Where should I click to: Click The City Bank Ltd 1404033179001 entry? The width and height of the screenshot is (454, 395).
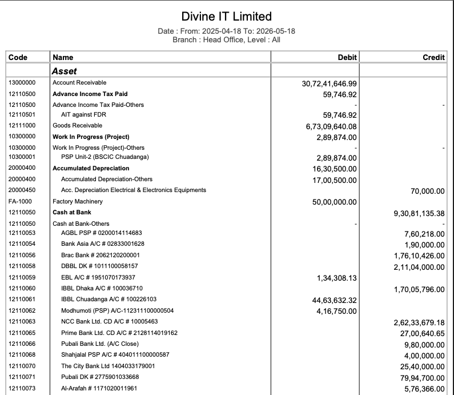tap(108, 366)
